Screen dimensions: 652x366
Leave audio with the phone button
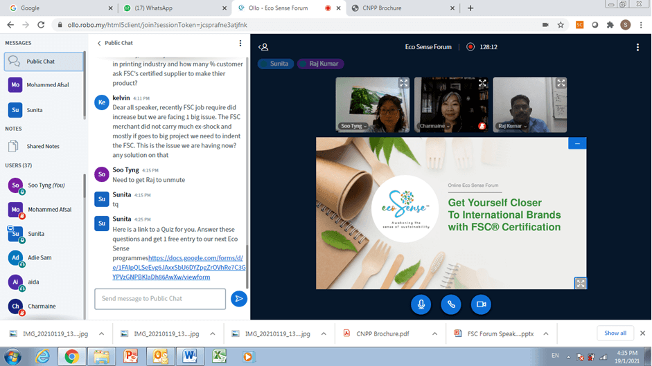point(450,304)
